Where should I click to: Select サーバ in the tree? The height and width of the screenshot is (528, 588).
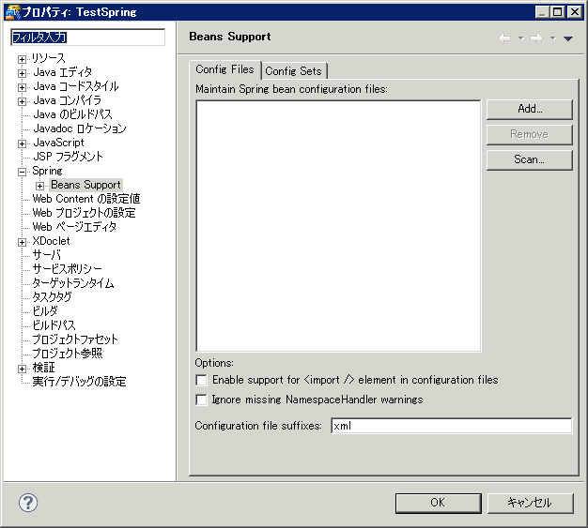[47, 255]
